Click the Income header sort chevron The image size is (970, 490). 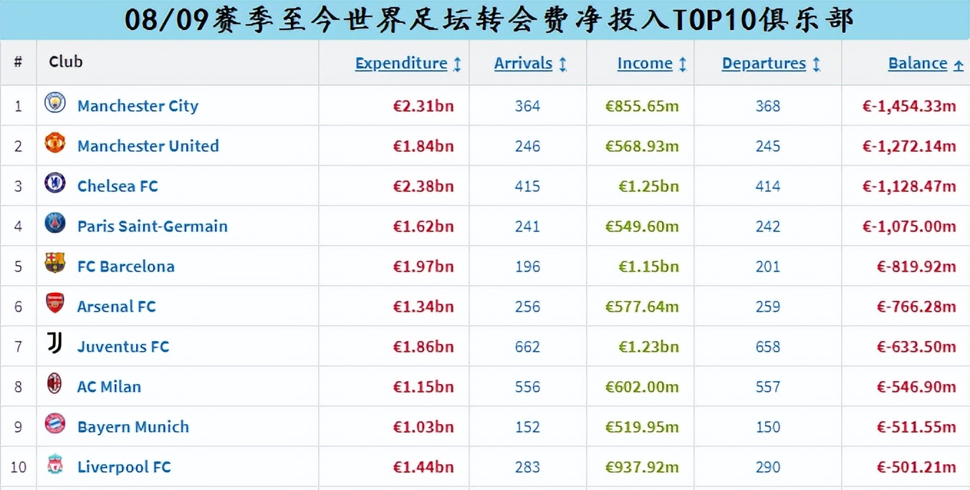click(x=684, y=63)
